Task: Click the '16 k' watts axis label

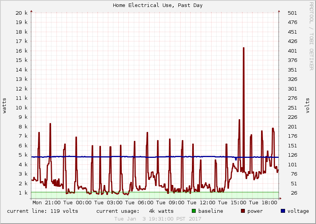Action: point(22,51)
